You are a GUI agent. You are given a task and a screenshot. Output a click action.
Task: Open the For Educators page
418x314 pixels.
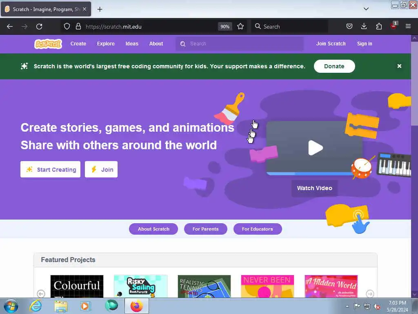[x=258, y=229]
